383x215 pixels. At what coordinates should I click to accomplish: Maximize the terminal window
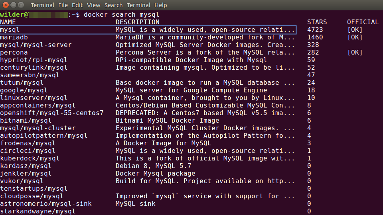coord(21,5)
